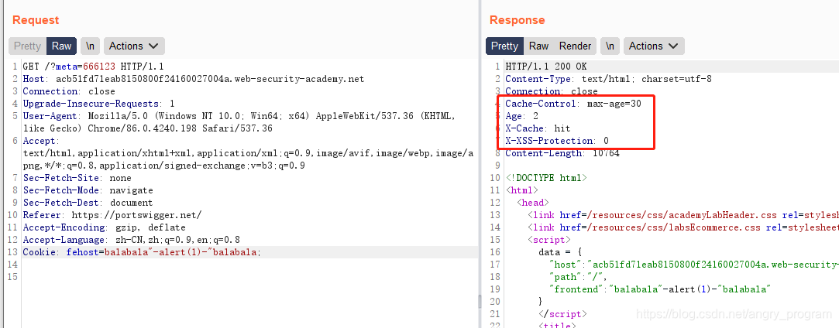Screen dimensions: 839x328
Task: Toggle \n display in Response panel
Action: (x=610, y=46)
